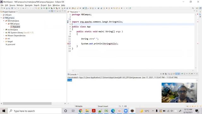Maximize the editor area
202x114 pixels.
point(197,11)
